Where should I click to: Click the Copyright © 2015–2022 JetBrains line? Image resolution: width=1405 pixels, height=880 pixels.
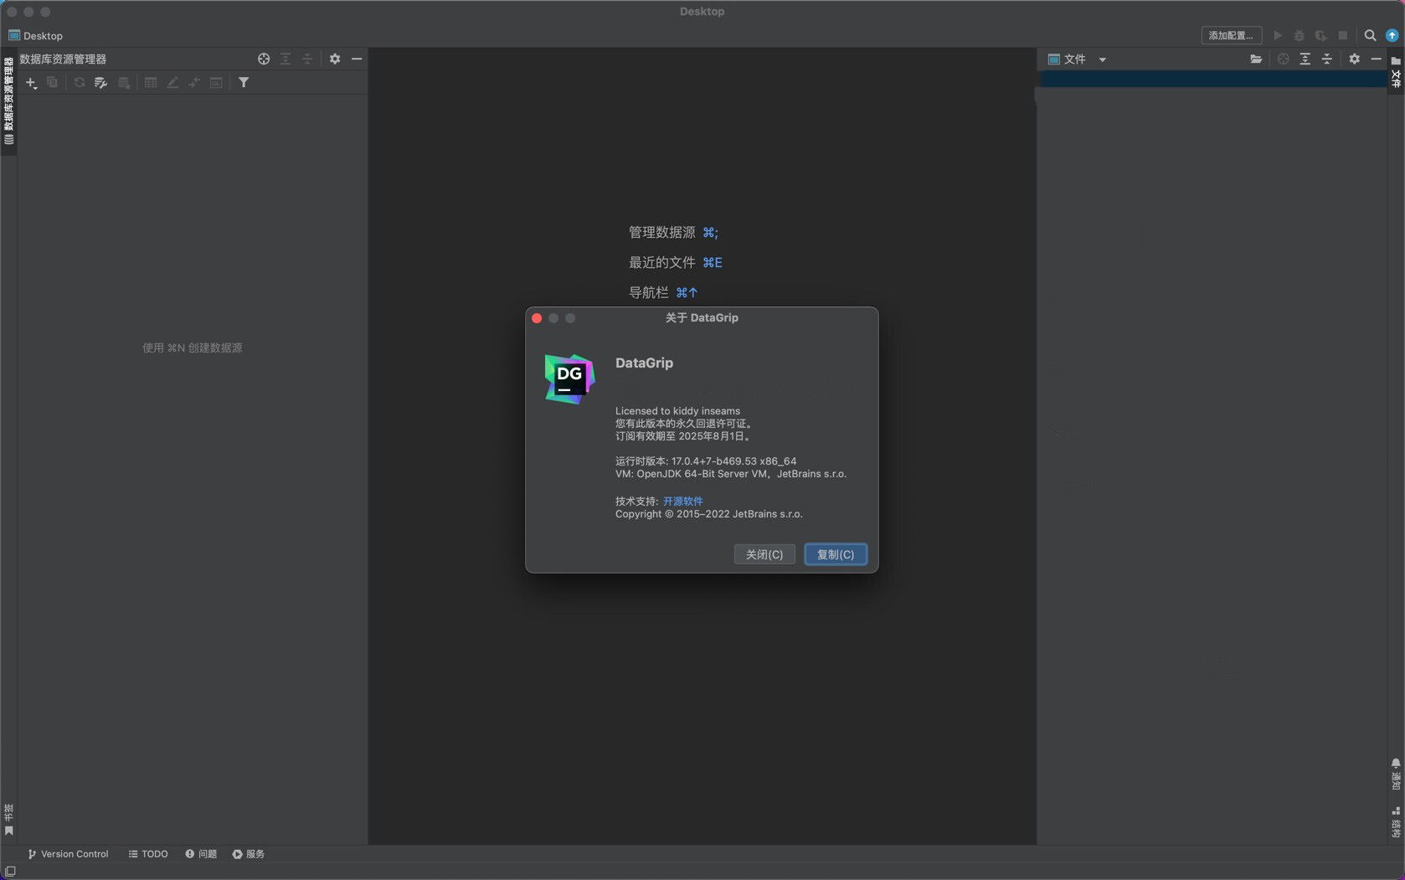(708, 514)
